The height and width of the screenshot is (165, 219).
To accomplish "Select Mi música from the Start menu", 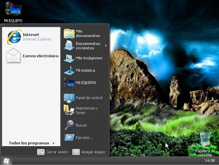I will click(x=85, y=71).
